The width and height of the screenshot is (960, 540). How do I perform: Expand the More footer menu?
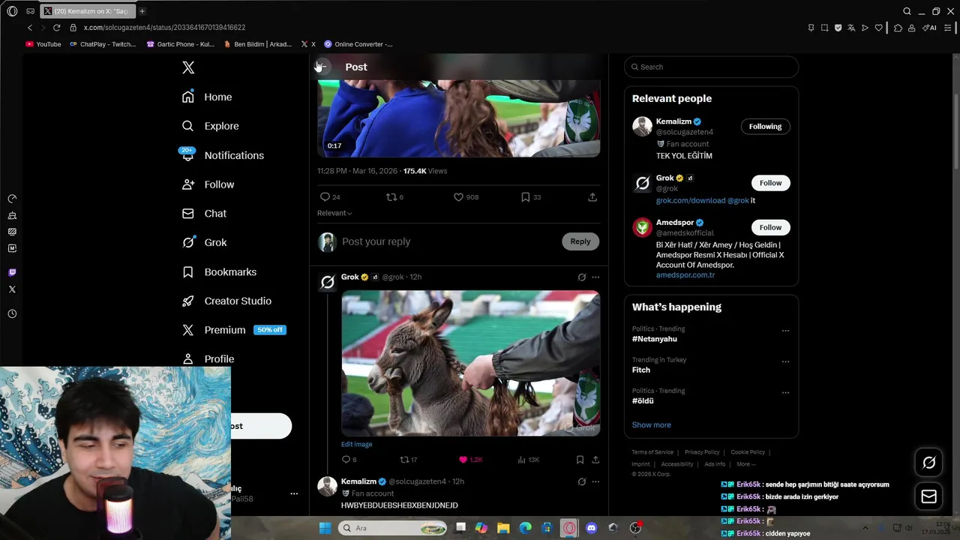pos(746,464)
